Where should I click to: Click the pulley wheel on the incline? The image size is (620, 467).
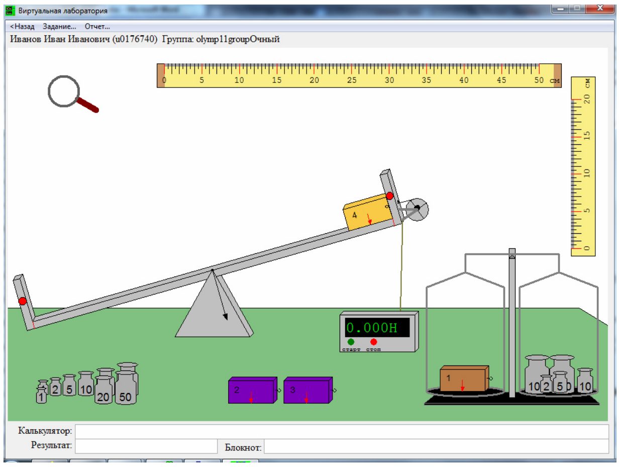[417, 209]
